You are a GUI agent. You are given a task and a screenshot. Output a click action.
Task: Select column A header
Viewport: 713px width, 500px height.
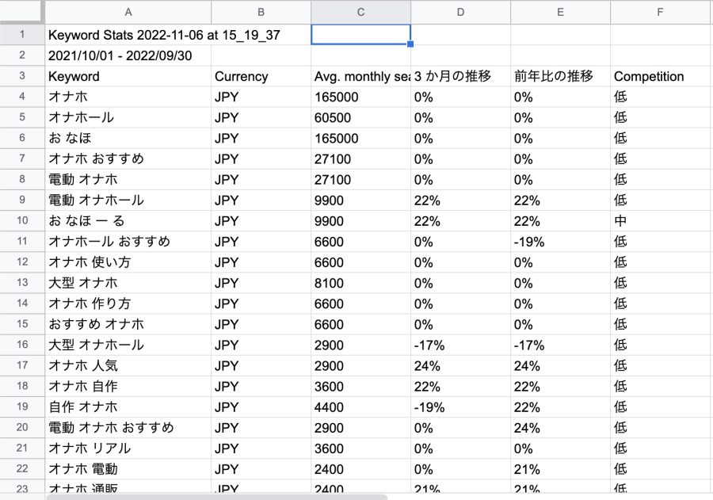point(128,12)
